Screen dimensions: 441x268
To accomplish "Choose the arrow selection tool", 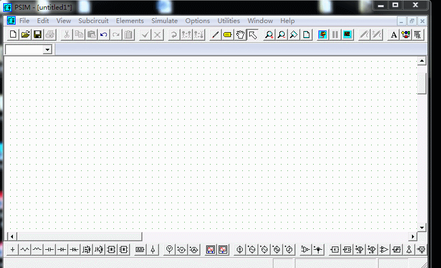I will point(252,35).
